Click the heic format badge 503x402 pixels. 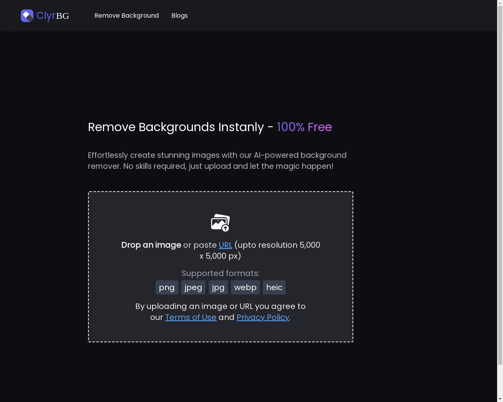click(274, 287)
